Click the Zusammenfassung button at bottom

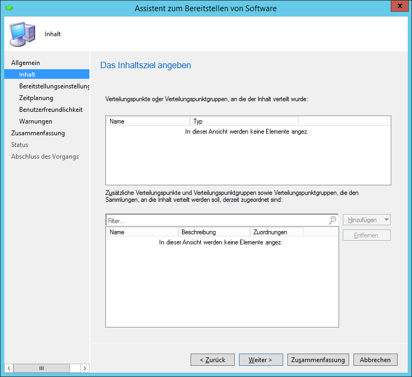[x=318, y=360]
